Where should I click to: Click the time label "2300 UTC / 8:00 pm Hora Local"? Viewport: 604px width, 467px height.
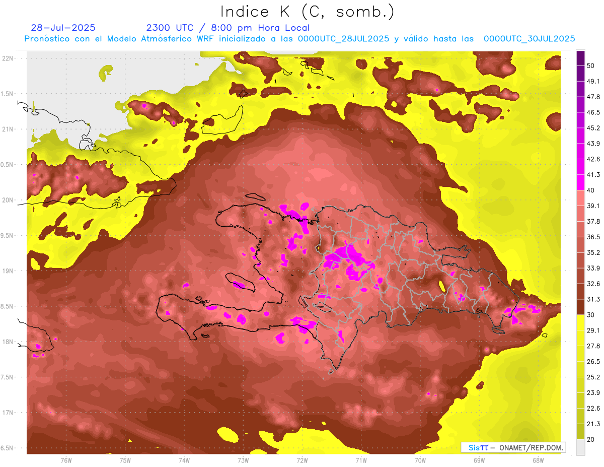(228, 28)
